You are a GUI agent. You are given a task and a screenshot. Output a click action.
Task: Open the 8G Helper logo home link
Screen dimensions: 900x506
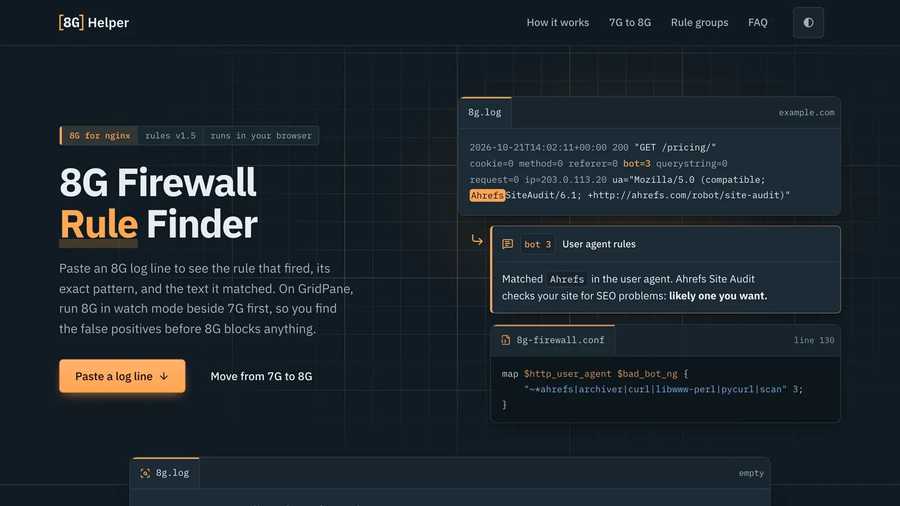point(94,22)
